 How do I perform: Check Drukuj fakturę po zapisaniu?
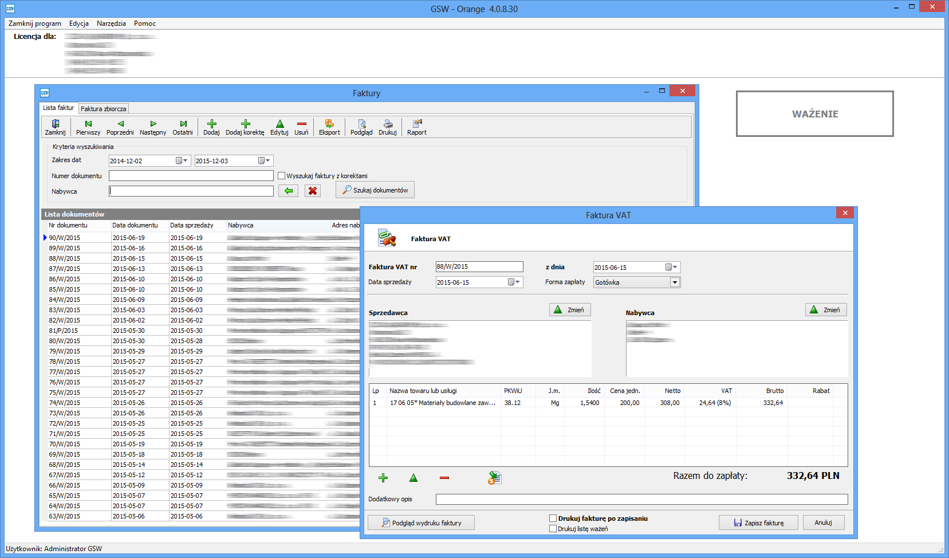[x=553, y=518]
